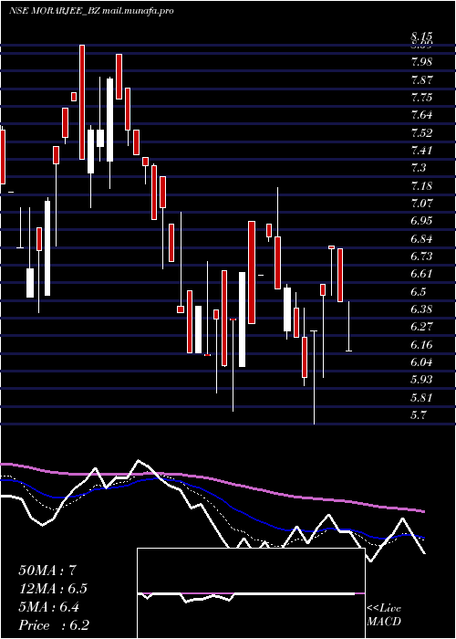This screenshot has height=639, width=456.
Task: Click the 5.7 price axis label
Action: pos(419,415)
